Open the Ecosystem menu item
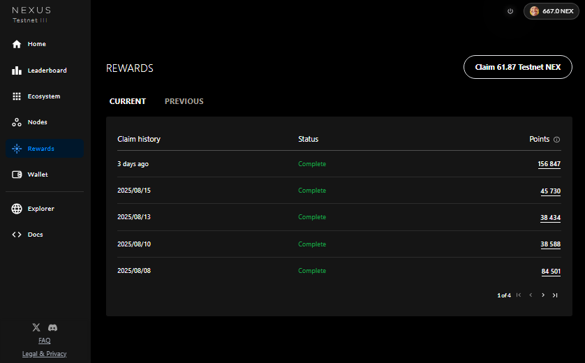Viewport: 585px width, 363px height. [x=45, y=96]
